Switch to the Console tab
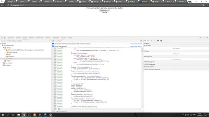This screenshot has width=209, height=117. (18, 38)
